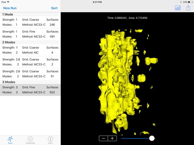Zoom in with the plus button
Screen dimensions: 194x145
pyautogui.click(x=112, y=138)
